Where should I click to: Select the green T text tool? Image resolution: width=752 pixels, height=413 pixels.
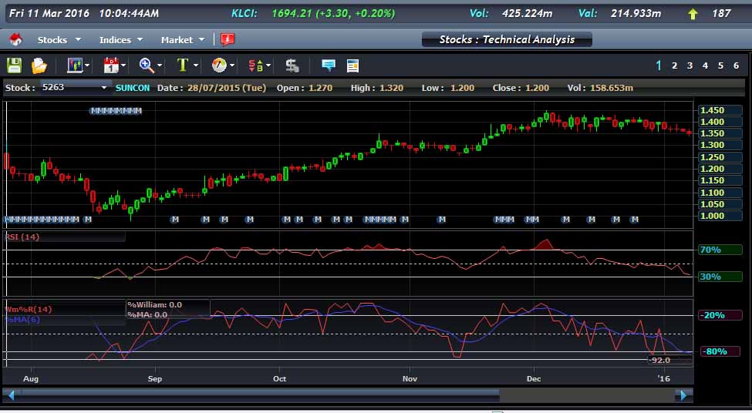click(183, 65)
